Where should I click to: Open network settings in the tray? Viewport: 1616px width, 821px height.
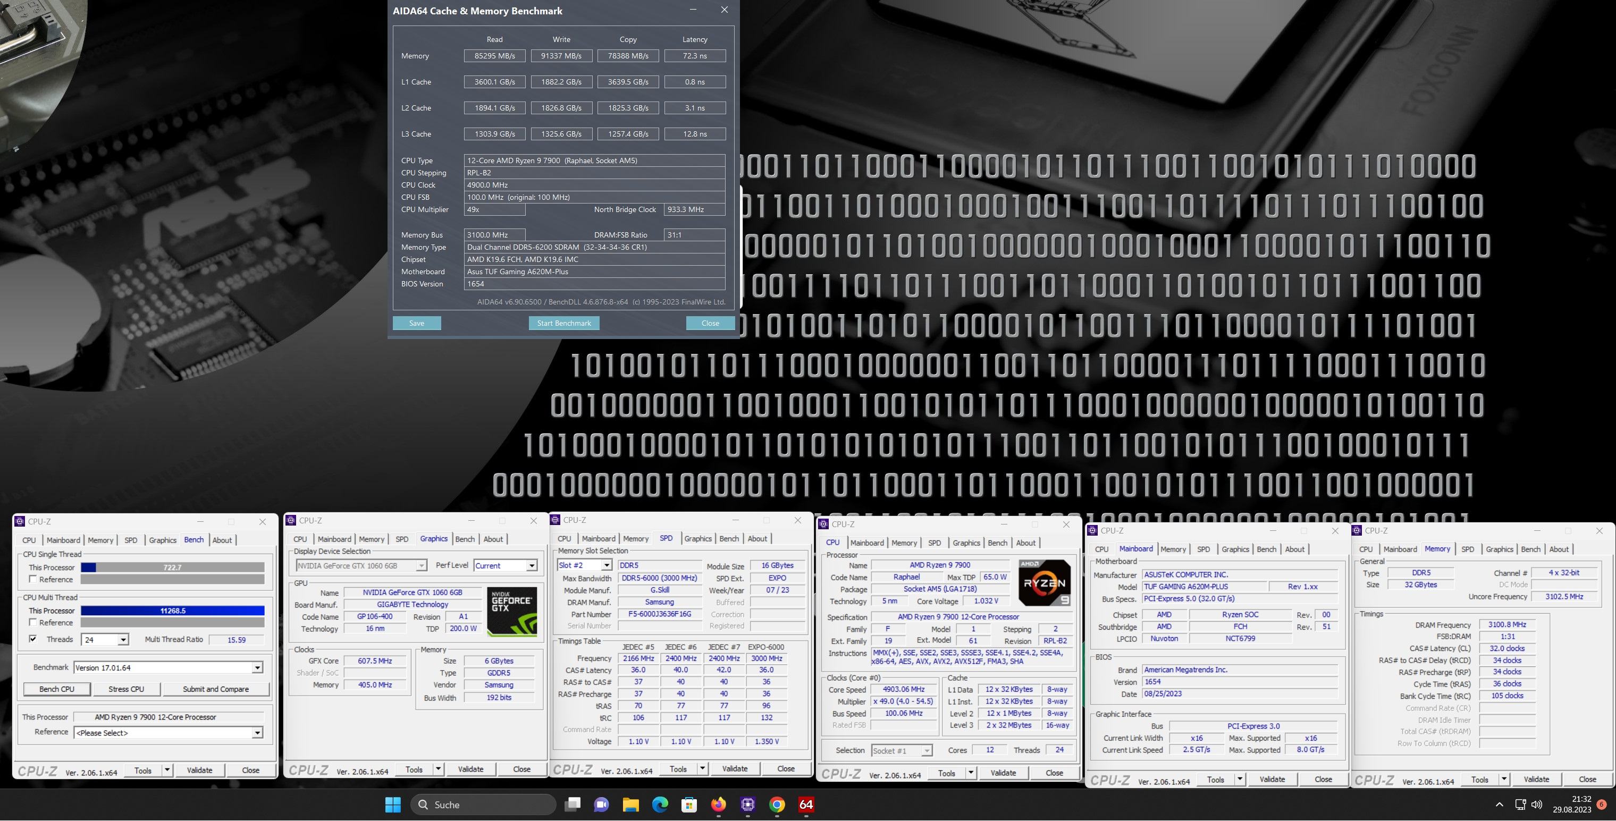(x=1520, y=804)
